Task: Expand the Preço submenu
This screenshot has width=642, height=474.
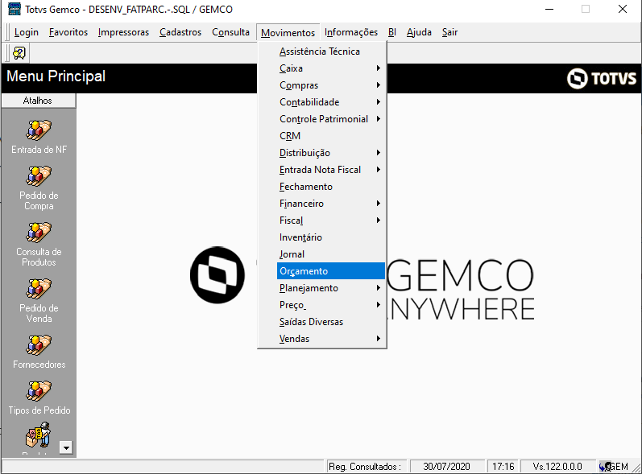Action: point(322,305)
